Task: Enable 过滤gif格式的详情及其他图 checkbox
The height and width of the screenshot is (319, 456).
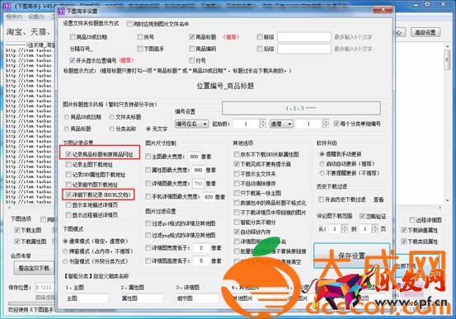Action: pos(148,223)
